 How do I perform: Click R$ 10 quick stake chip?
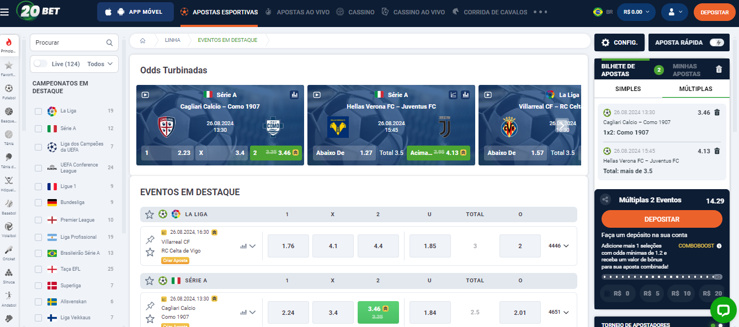tap(681, 293)
